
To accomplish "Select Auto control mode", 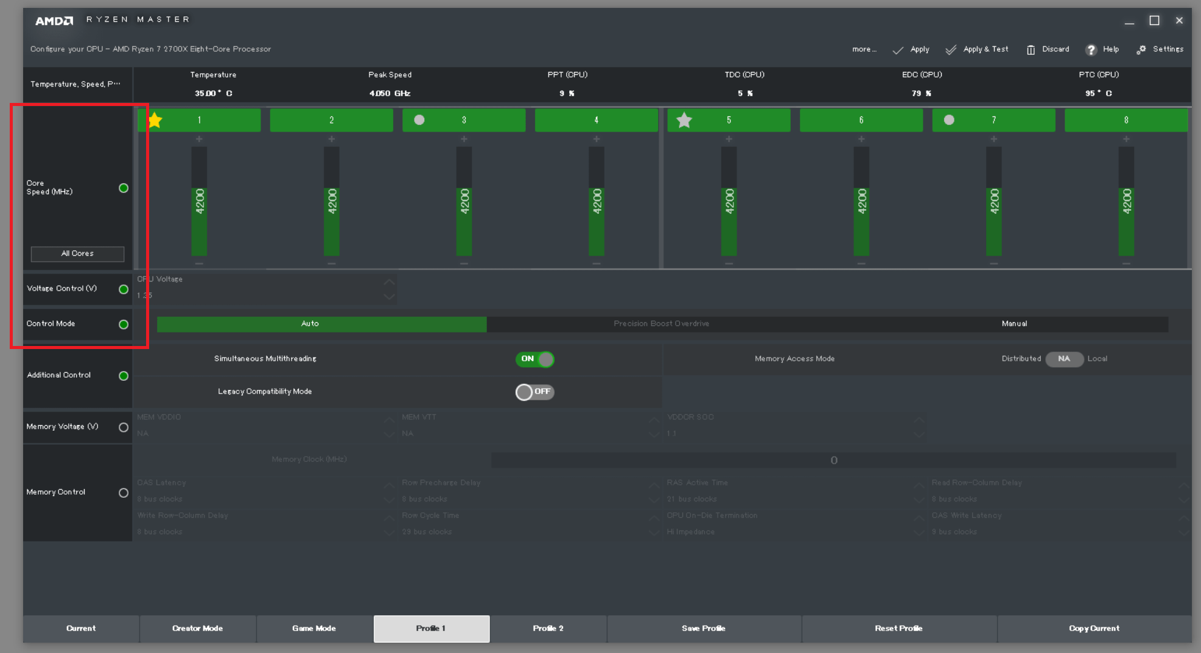I will pyautogui.click(x=322, y=324).
